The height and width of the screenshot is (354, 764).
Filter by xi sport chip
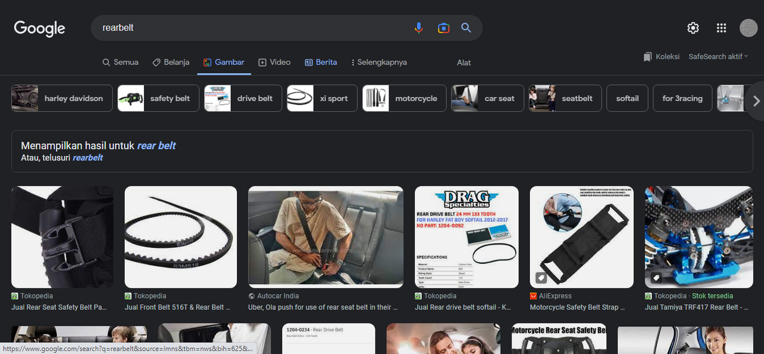[322, 98]
